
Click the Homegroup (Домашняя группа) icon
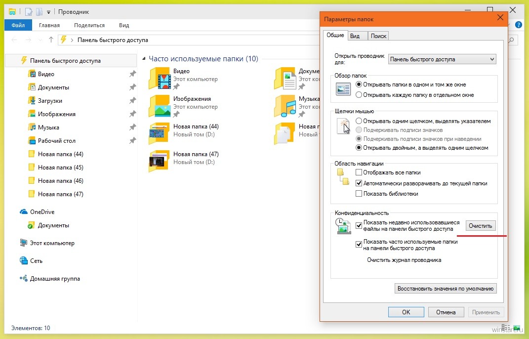[x=24, y=279]
